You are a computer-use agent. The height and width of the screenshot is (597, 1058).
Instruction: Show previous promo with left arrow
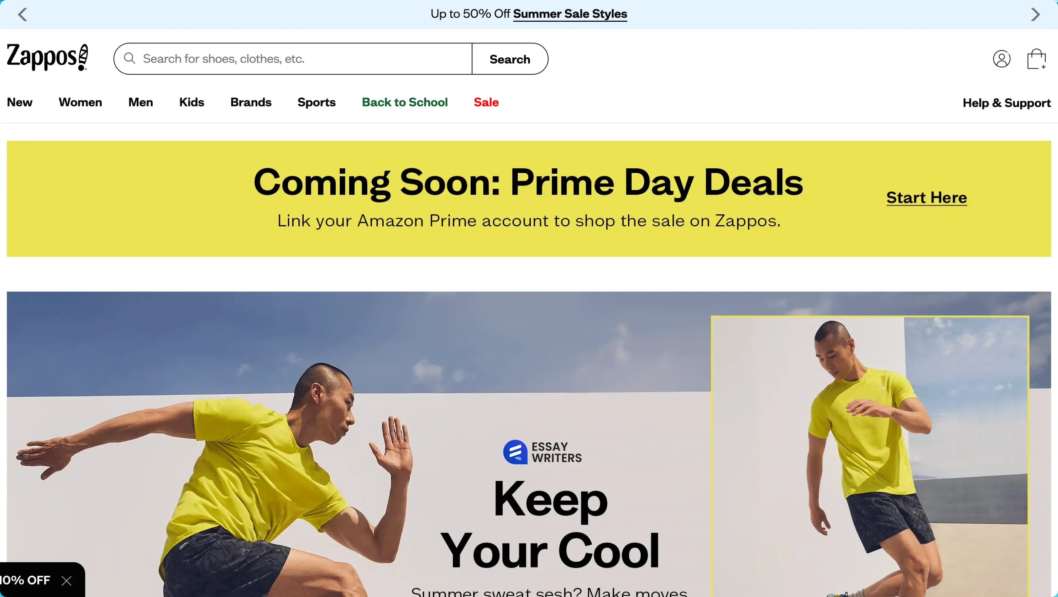23,14
